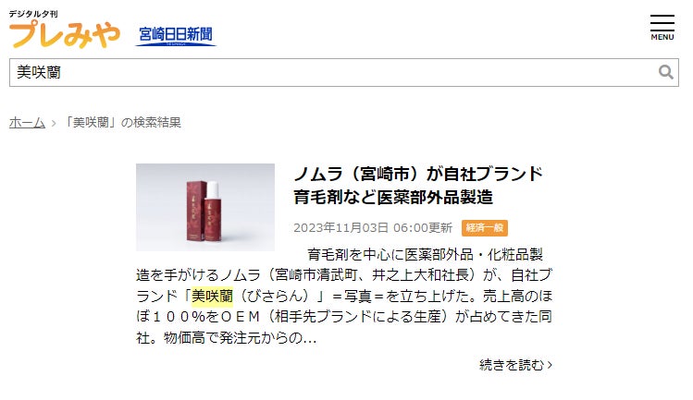Click the 「美咲蘭」の検索結果 breadcrumb text

[121, 122]
